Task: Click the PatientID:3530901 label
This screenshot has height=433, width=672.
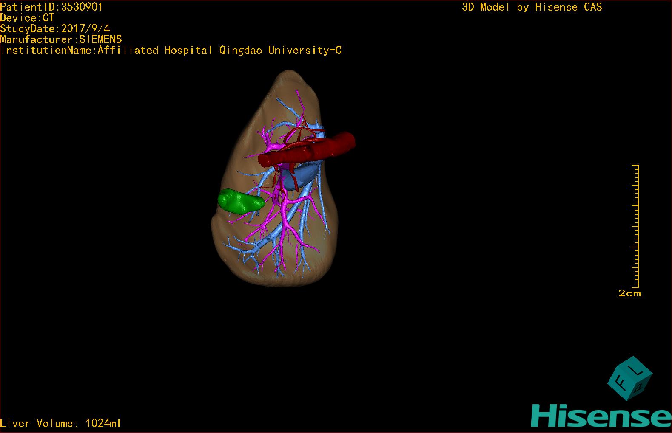Action: pyautogui.click(x=51, y=7)
